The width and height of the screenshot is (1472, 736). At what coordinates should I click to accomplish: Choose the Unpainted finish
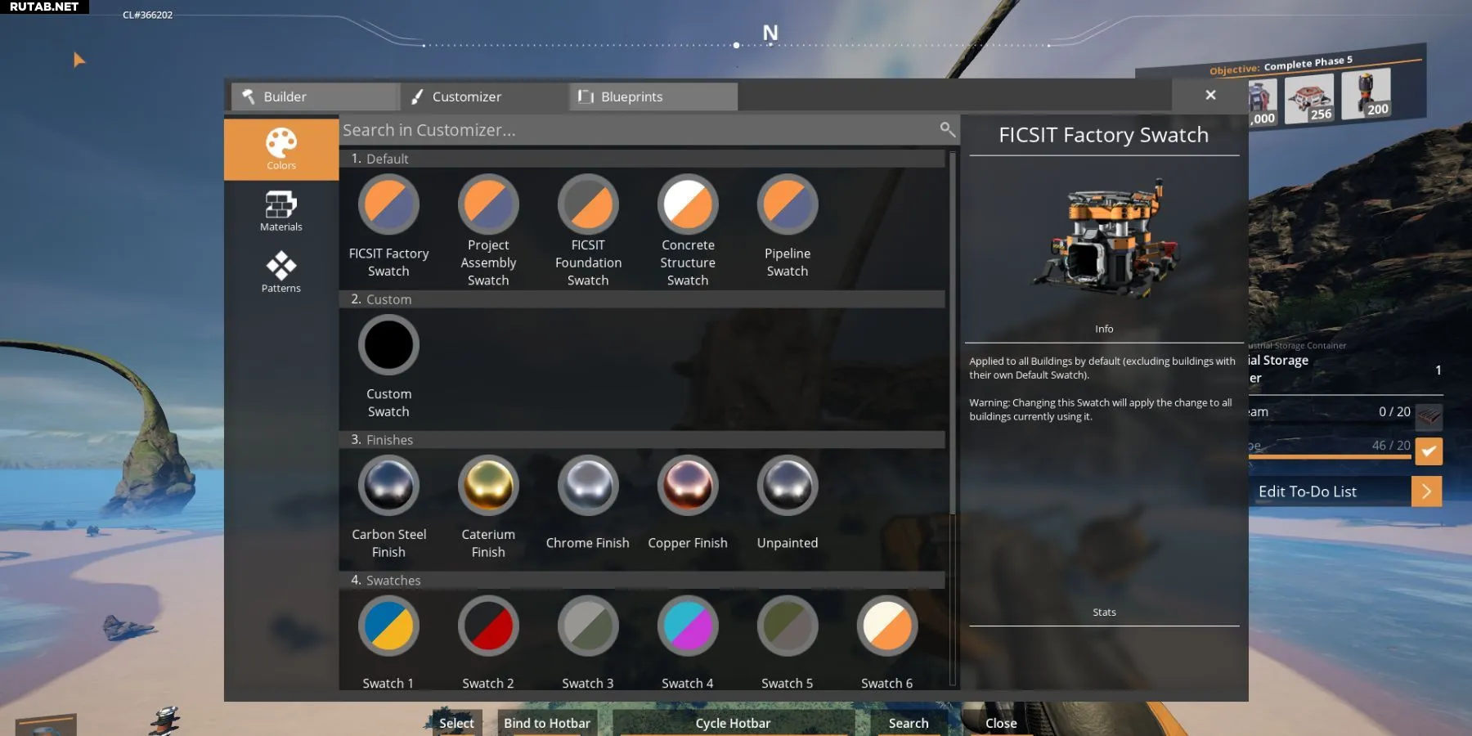(788, 485)
